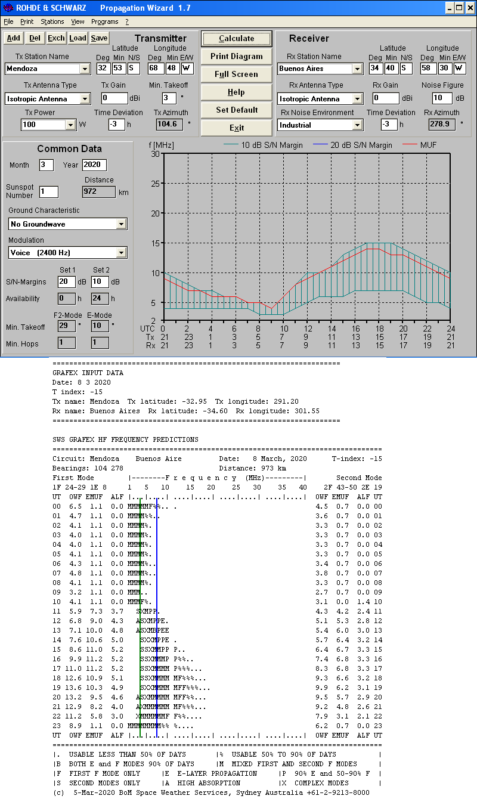Click the Exch stations button
Screen dimensions: 477x805
[x=56, y=38]
